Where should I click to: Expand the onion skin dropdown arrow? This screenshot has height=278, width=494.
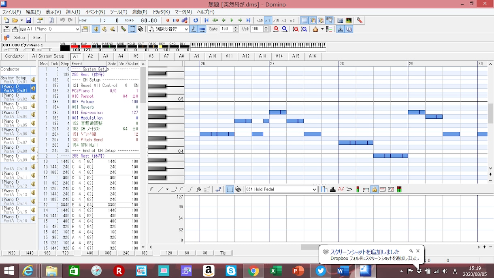(x=322, y=29)
